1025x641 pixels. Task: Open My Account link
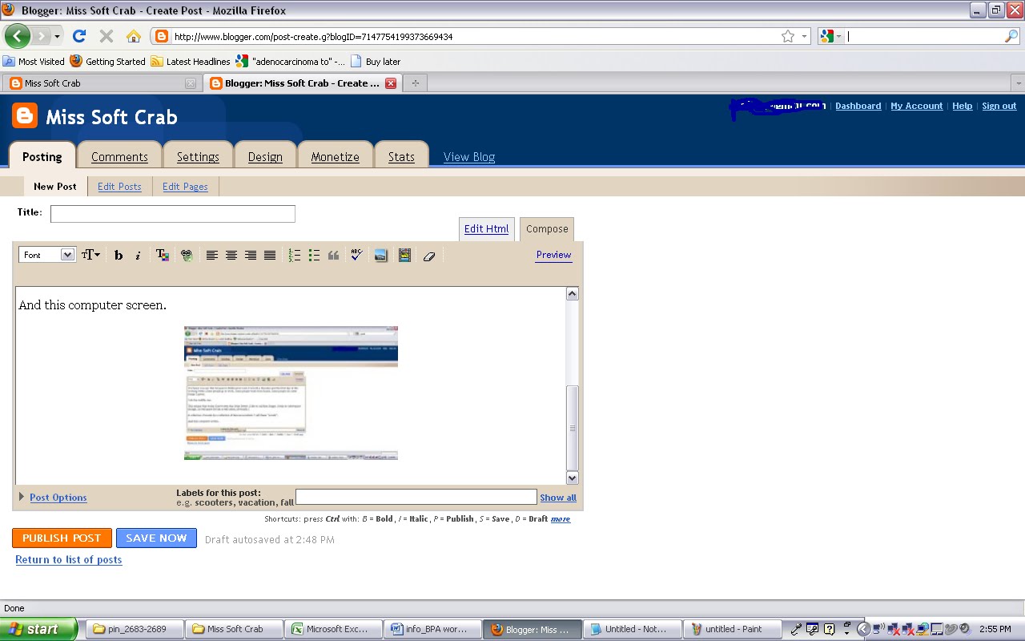point(917,106)
